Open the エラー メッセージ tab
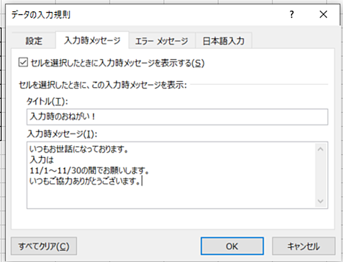The height and width of the screenshot is (262, 343). point(162,41)
